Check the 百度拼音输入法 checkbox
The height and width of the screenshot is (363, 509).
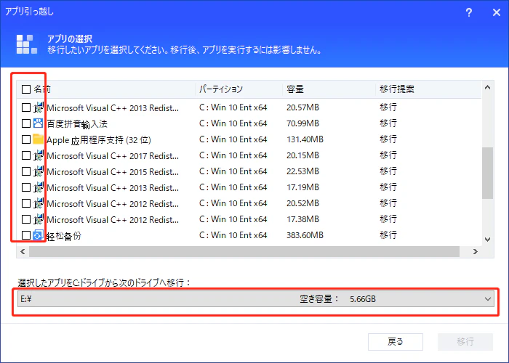tap(26, 123)
